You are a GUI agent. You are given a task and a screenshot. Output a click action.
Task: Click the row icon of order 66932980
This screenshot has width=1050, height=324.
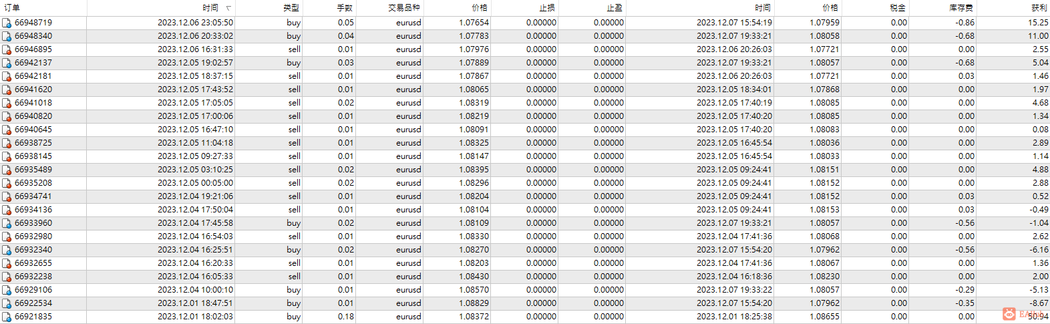pyautogui.click(x=7, y=236)
